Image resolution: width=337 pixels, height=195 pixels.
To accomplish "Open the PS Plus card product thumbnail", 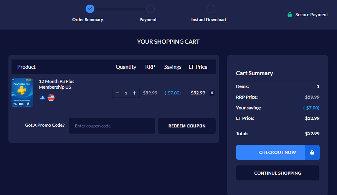I will 22,93.
